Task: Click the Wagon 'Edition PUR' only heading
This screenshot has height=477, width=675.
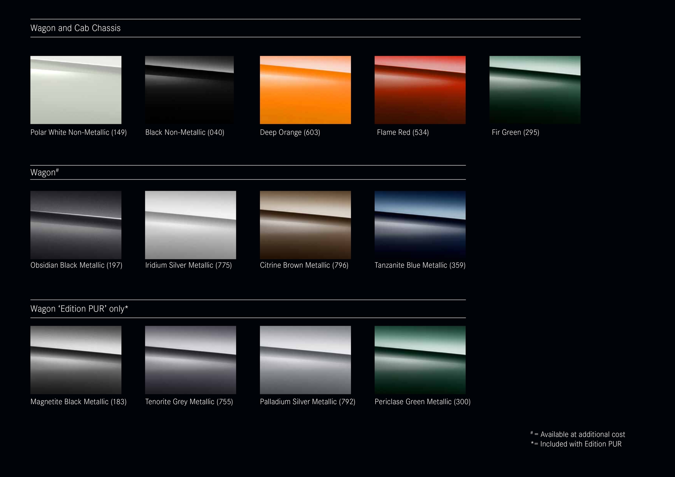Action: point(79,309)
